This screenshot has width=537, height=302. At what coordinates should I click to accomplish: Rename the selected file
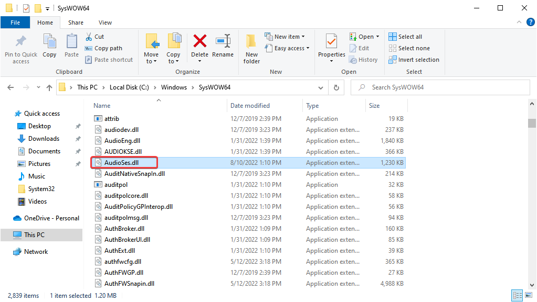click(223, 46)
